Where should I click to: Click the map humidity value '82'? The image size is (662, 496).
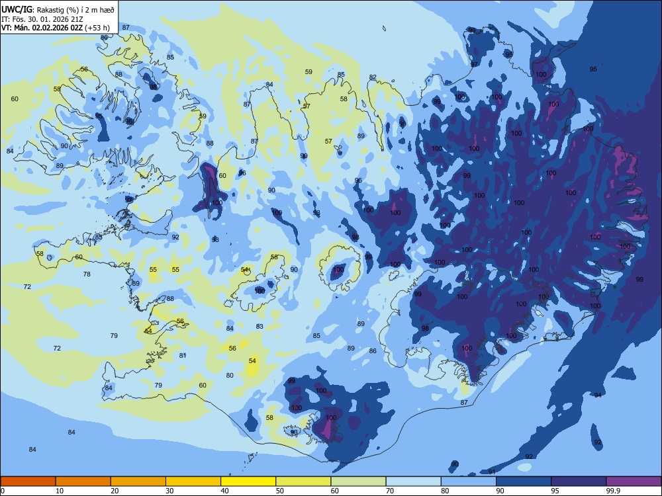point(373,77)
